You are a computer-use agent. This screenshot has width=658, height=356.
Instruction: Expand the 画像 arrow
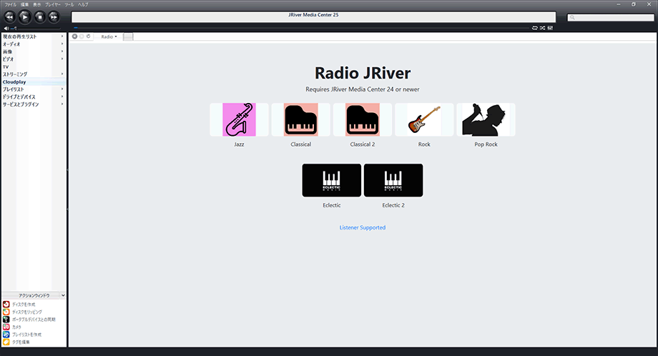[62, 51]
